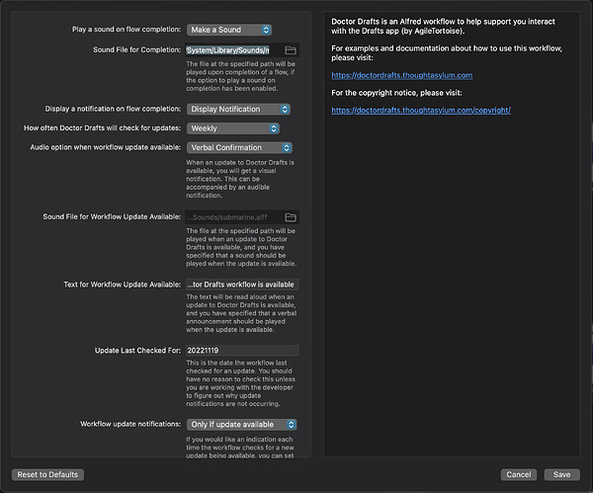
Task: Click the Cancel button
Action: [519, 475]
